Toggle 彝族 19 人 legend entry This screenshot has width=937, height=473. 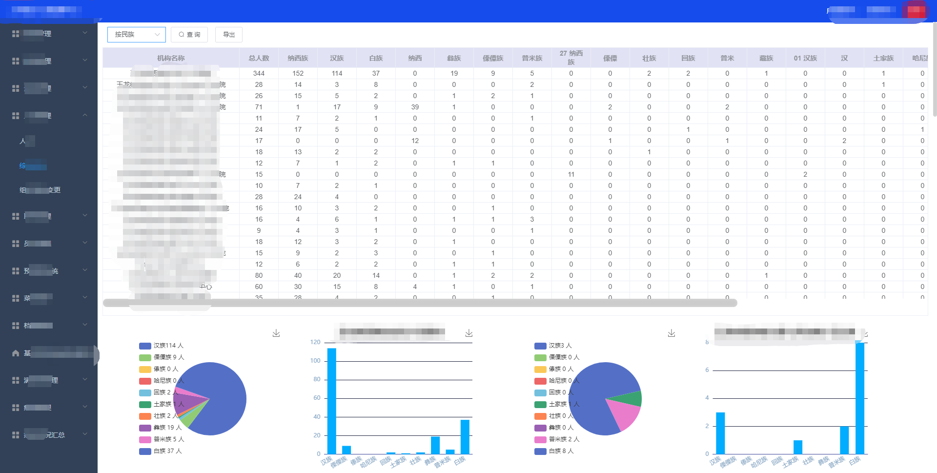[x=160, y=428]
